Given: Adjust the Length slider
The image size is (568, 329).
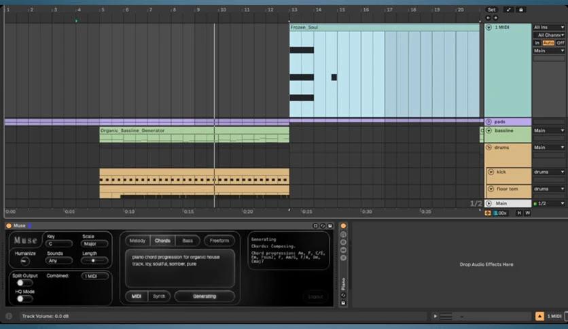Looking at the screenshot, I should click(x=94, y=260).
